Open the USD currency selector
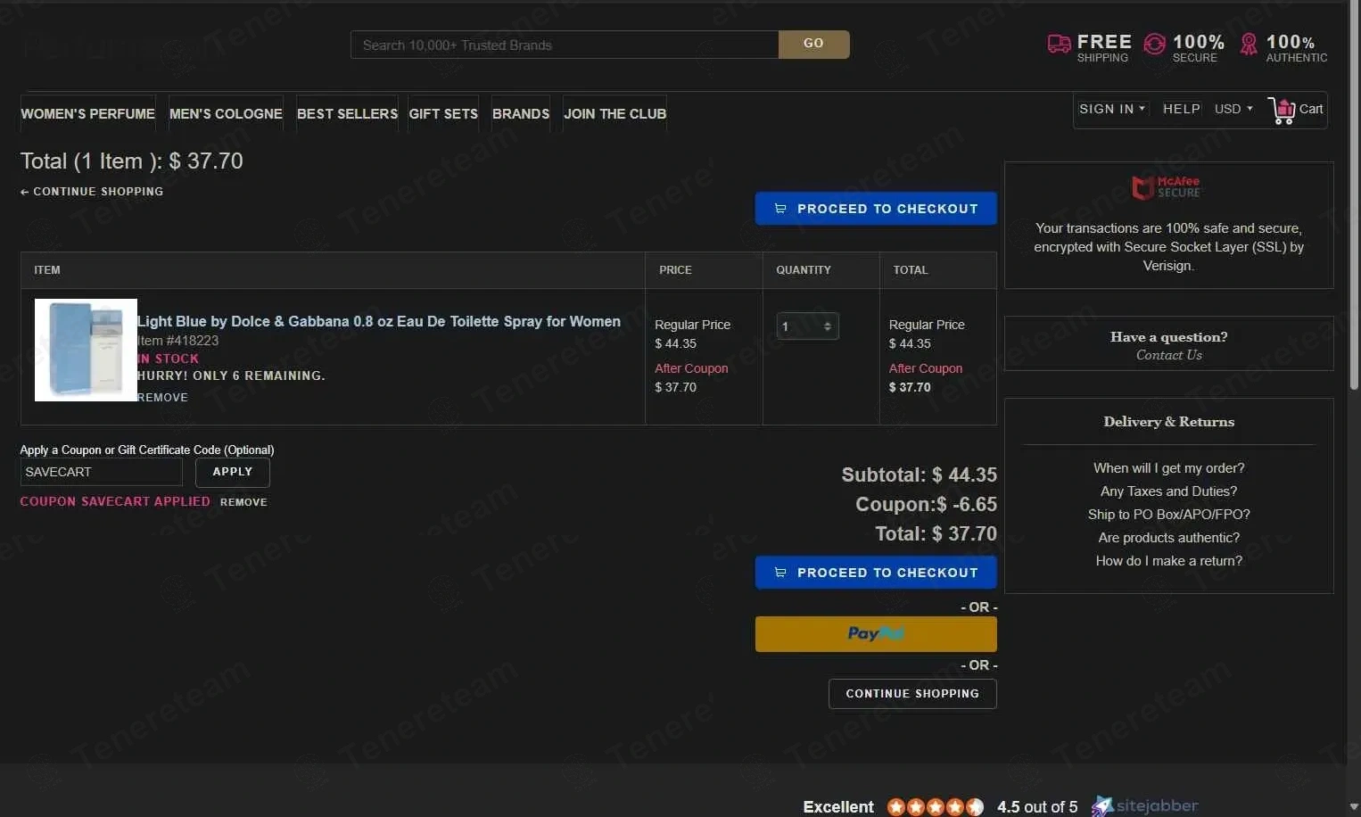This screenshot has height=817, width=1361. tap(1233, 109)
